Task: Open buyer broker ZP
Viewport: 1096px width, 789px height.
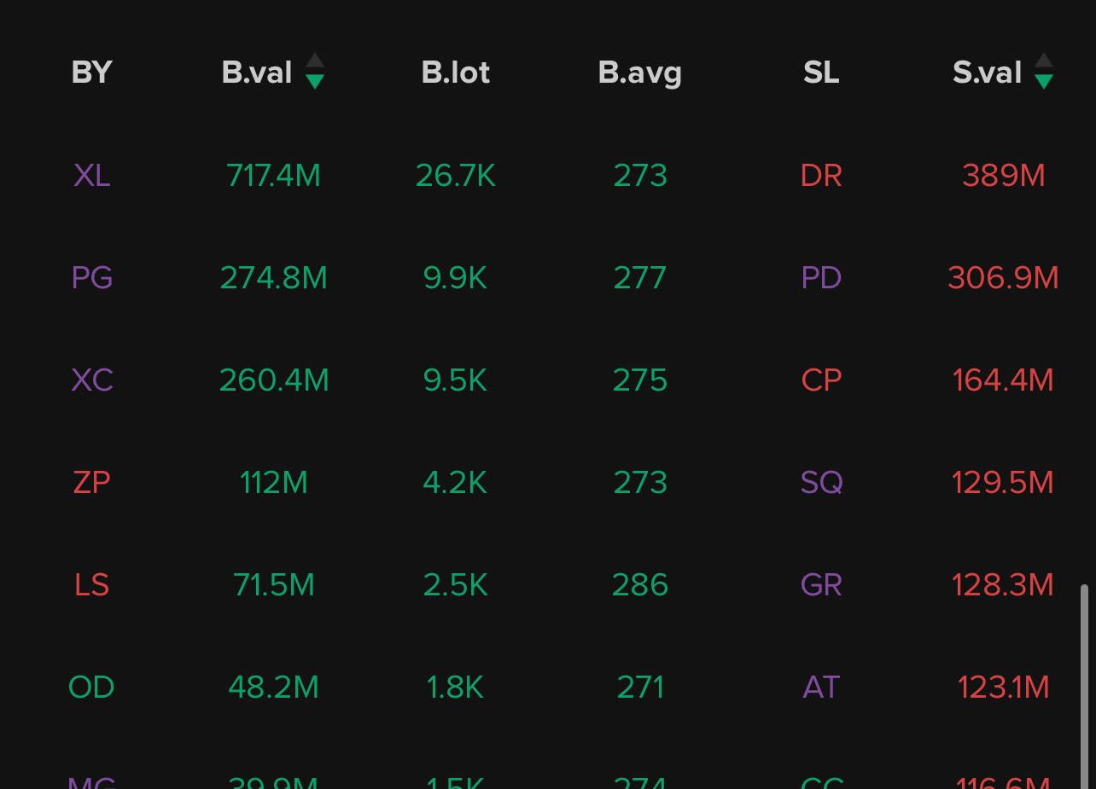Action: (x=92, y=483)
